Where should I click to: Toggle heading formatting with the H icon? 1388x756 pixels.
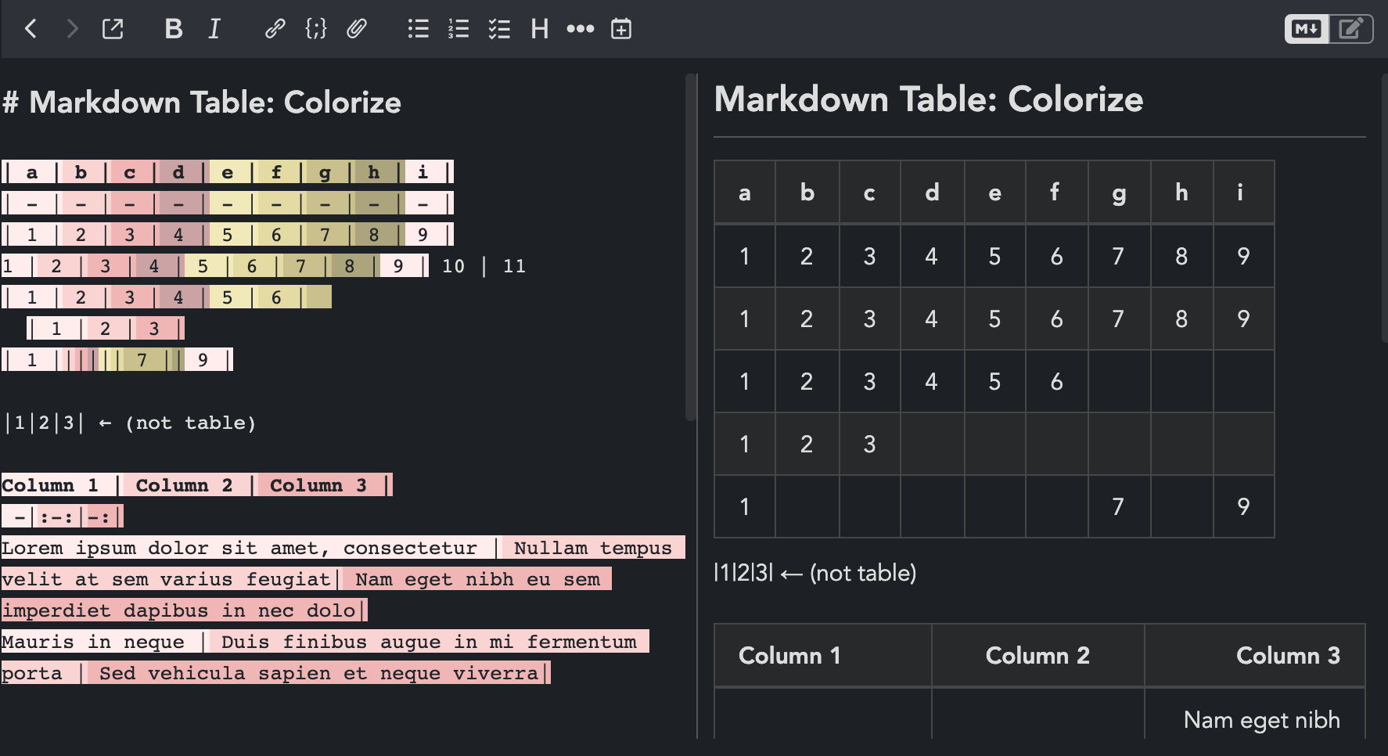click(x=539, y=29)
